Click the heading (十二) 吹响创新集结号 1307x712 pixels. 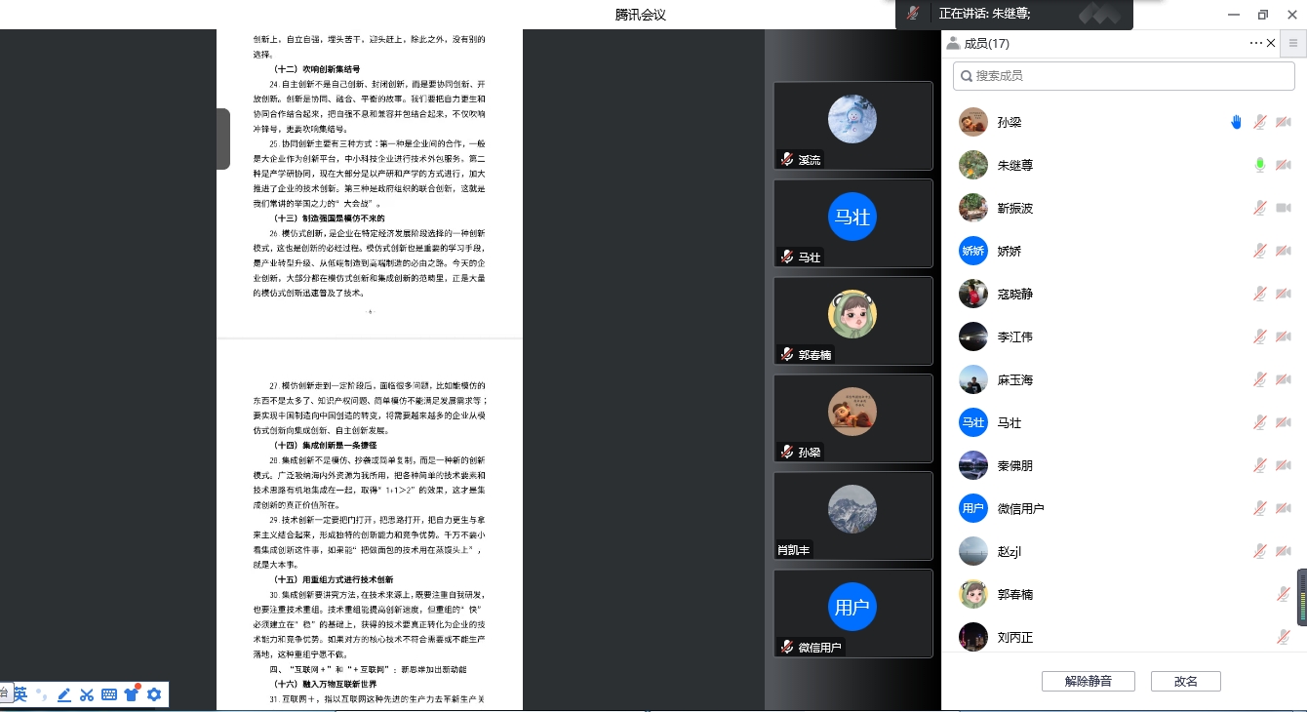coord(317,69)
